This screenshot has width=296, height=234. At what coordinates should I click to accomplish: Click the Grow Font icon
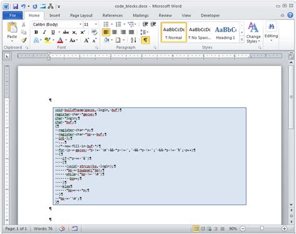(x=86, y=40)
